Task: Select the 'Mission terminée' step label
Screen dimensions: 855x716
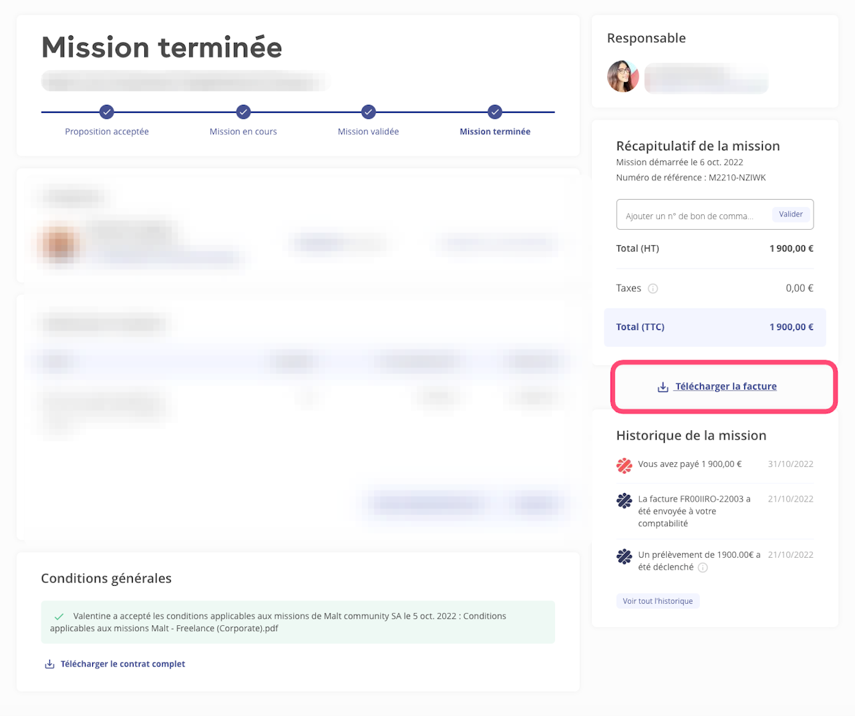Action: tap(495, 132)
